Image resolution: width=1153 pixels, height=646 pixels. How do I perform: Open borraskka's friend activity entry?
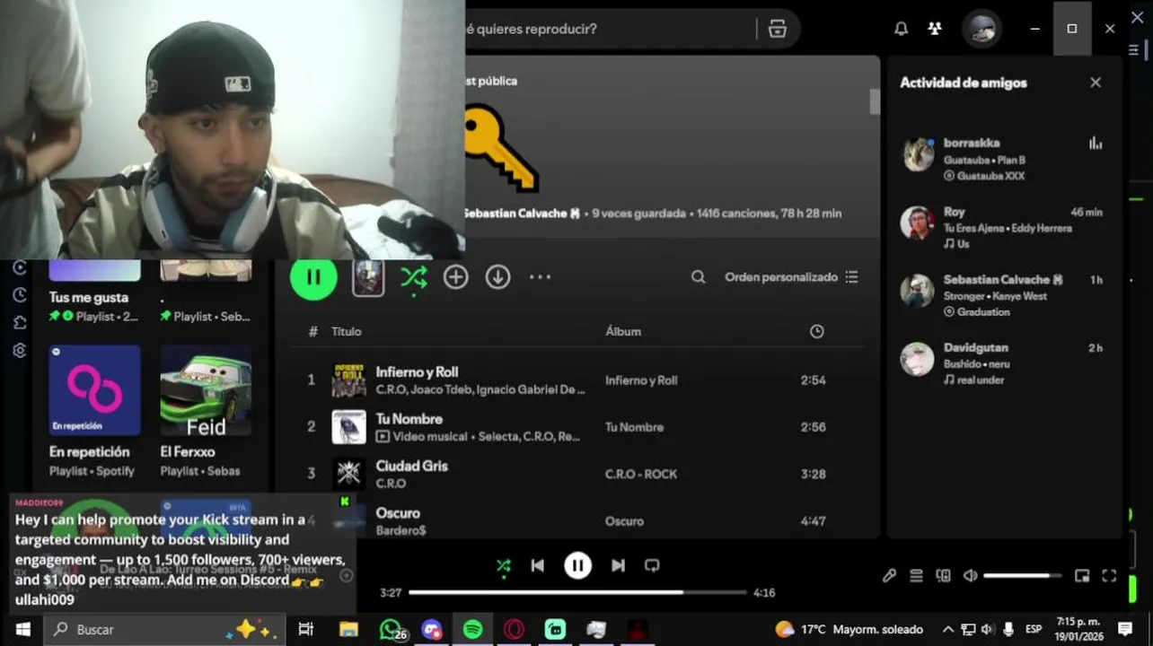coord(1002,159)
